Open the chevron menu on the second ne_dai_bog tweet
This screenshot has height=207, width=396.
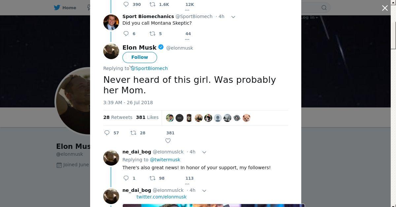coord(204,191)
